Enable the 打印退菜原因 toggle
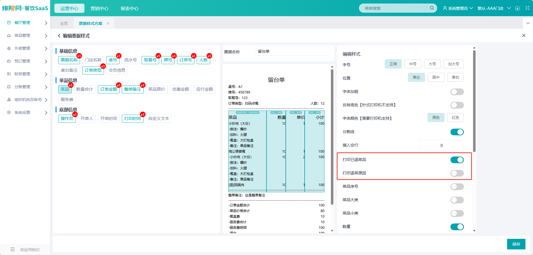 (457, 173)
